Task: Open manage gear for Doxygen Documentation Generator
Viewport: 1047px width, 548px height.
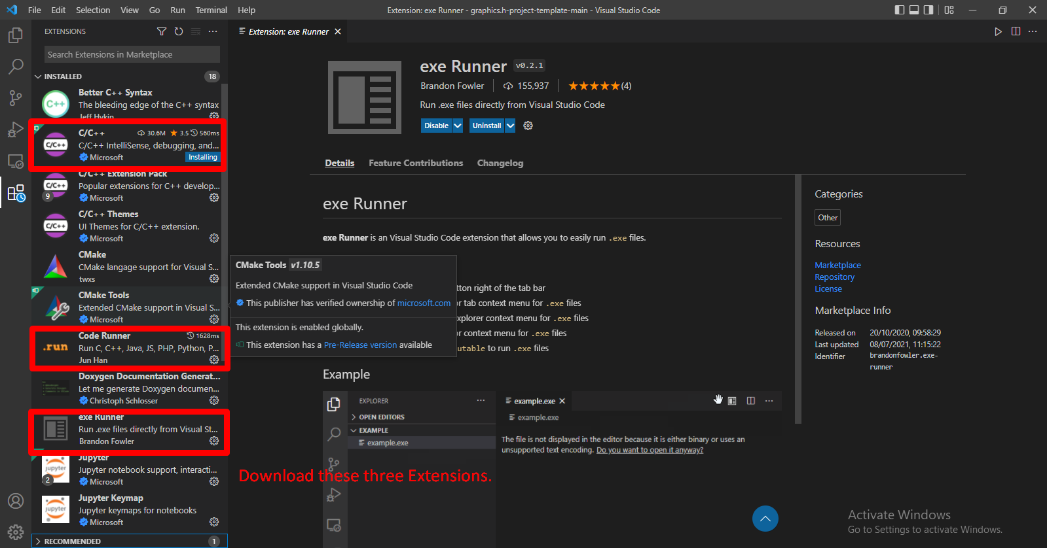Action: click(x=214, y=400)
